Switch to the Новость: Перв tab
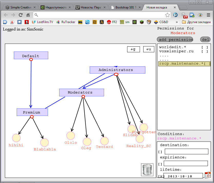This screenshot has width=214, height=183. pos(91,7)
